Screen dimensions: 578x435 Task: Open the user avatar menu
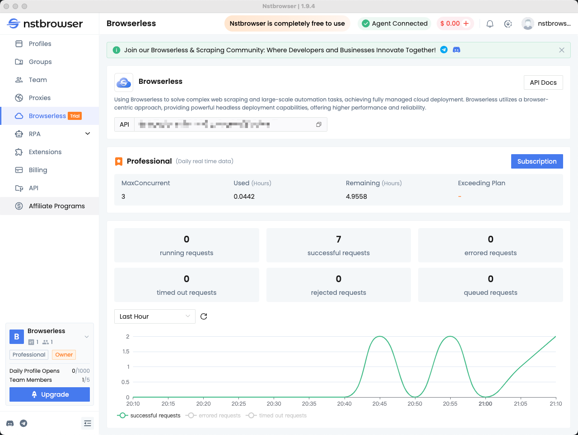click(x=528, y=23)
